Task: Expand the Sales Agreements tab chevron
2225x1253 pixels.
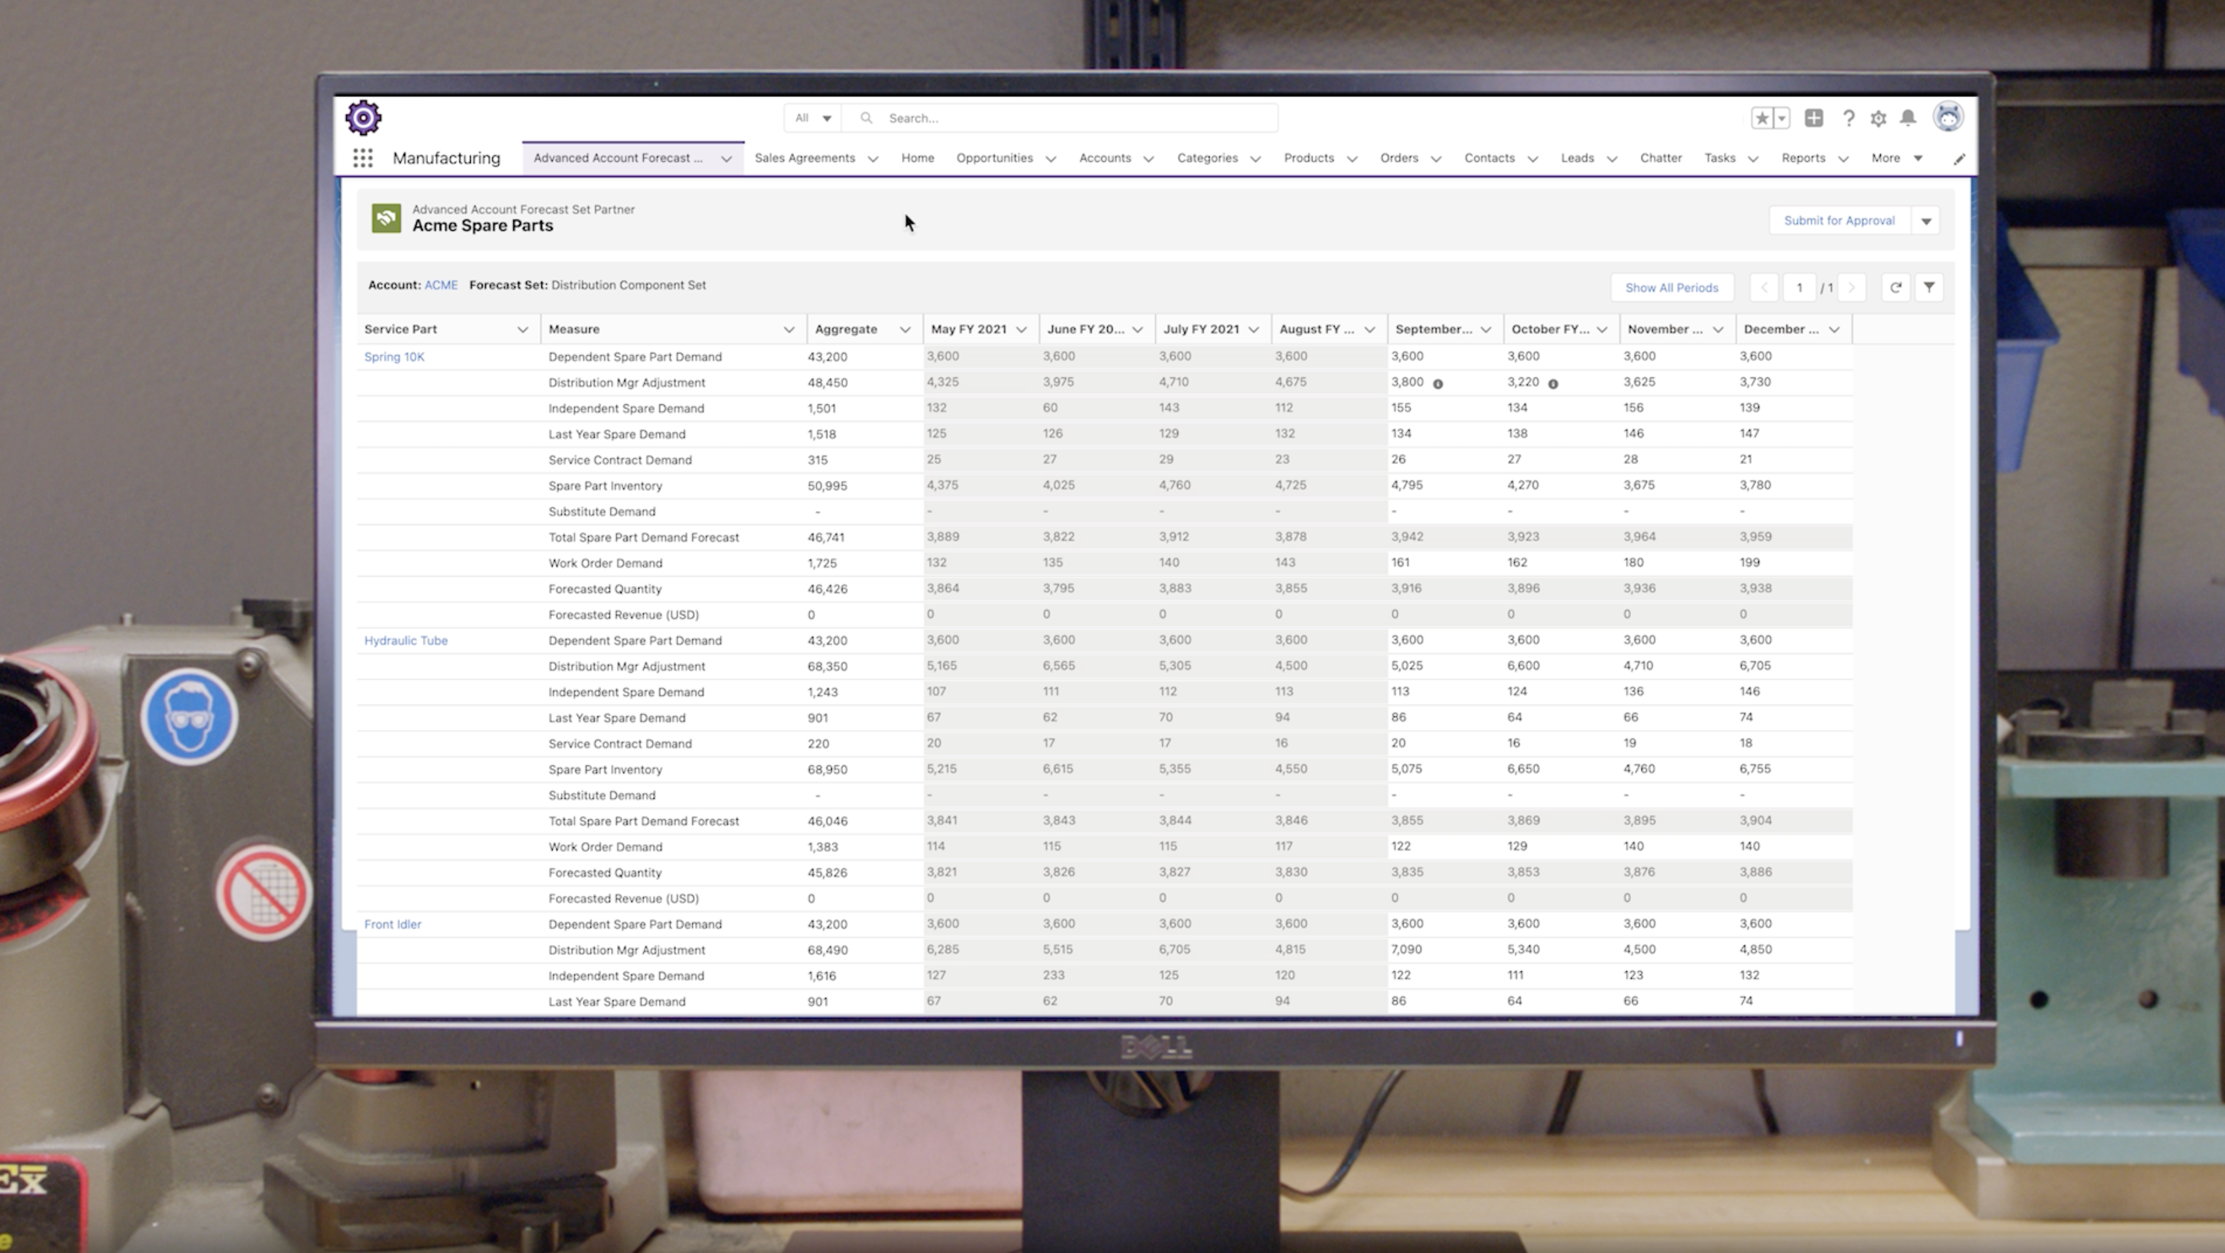Action: click(873, 159)
